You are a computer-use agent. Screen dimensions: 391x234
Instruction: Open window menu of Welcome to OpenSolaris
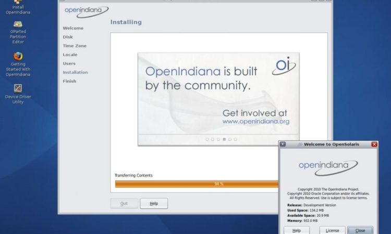pos(283,144)
